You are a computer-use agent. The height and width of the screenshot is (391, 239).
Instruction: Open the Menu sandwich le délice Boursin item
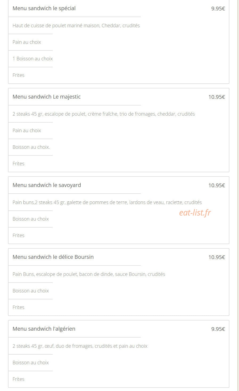(53, 257)
